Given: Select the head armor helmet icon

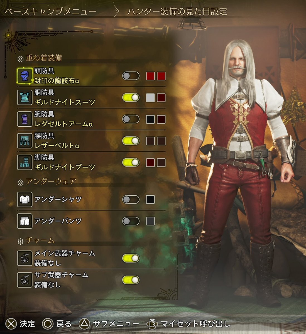Looking at the screenshot, I should (x=25, y=76).
